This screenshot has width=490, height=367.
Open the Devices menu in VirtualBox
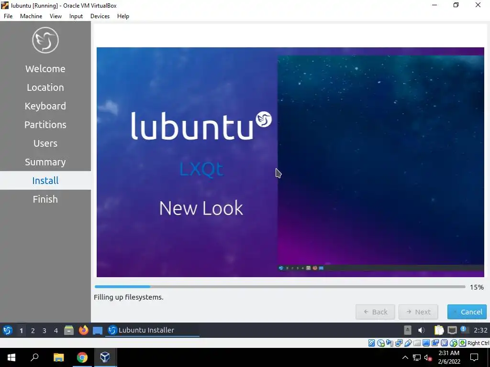click(x=100, y=16)
